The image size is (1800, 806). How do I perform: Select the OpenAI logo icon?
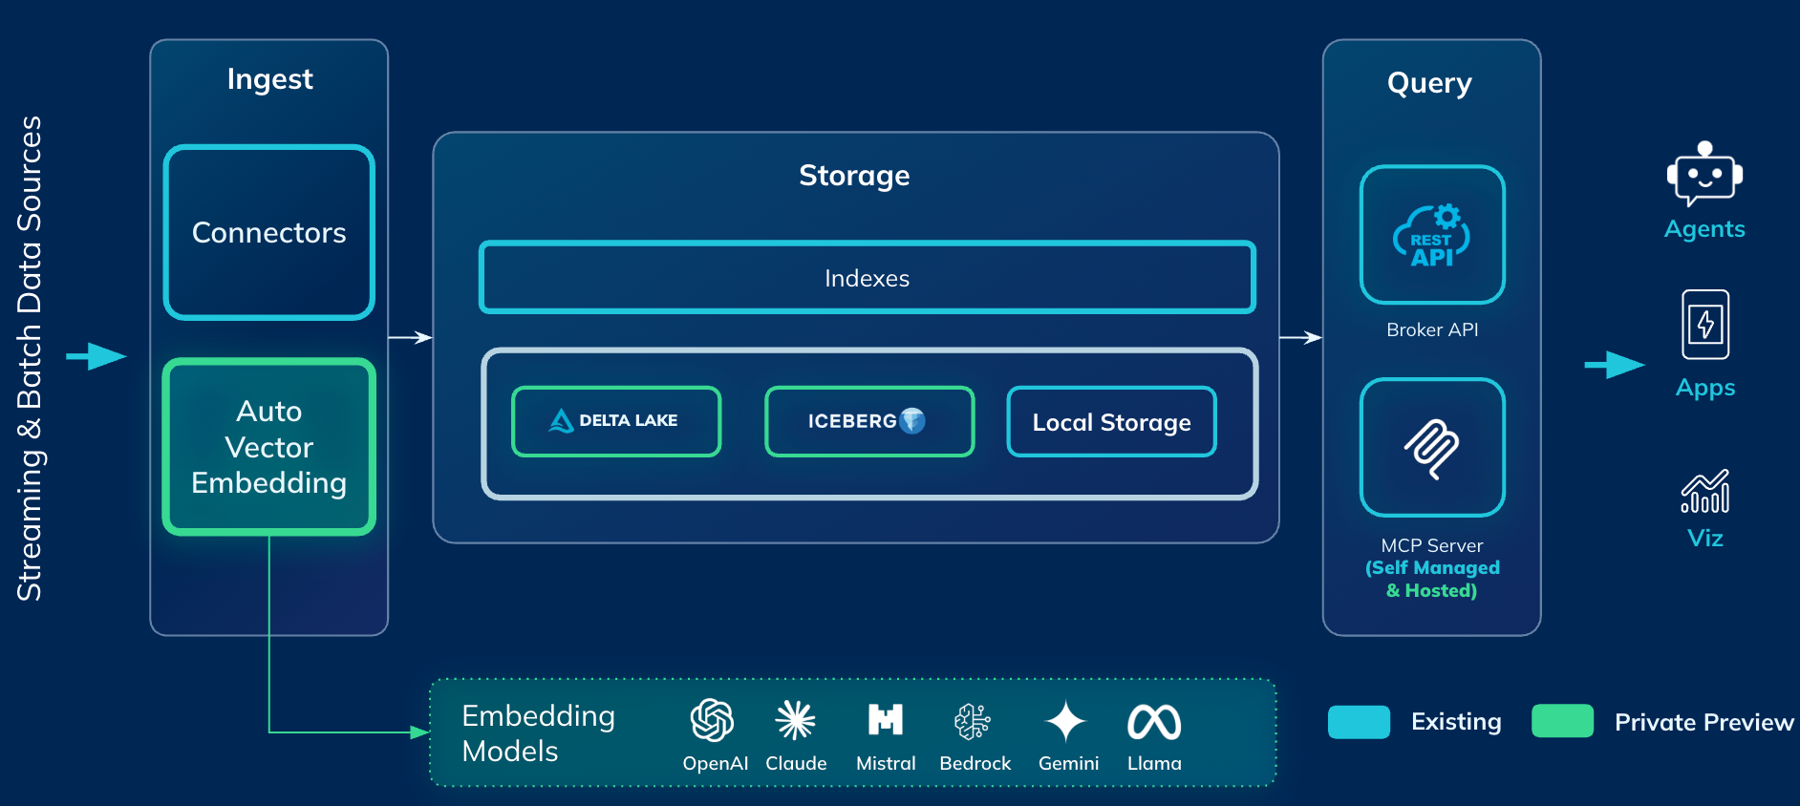click(713, 720)
